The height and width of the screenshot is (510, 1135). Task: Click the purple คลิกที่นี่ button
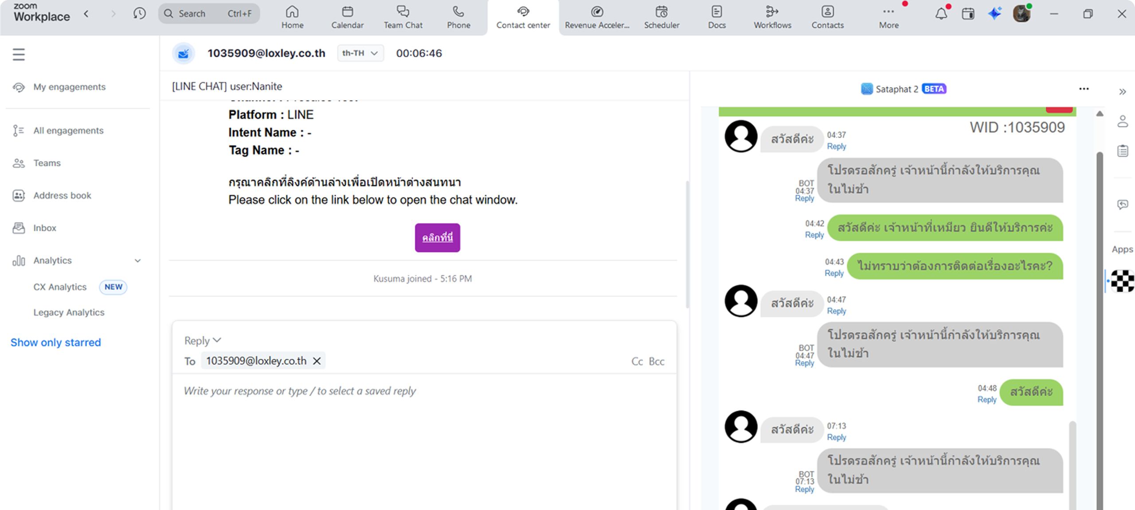(437, 238)
